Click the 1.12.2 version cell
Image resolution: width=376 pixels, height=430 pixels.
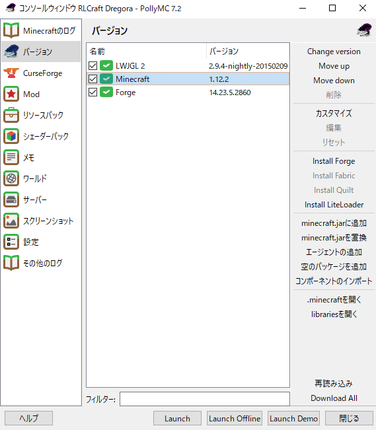point(219,79)
